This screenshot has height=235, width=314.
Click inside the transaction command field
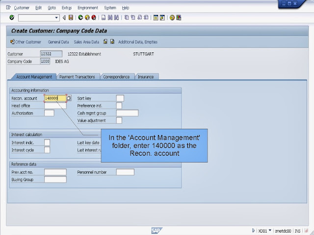(x=36, y=18)
